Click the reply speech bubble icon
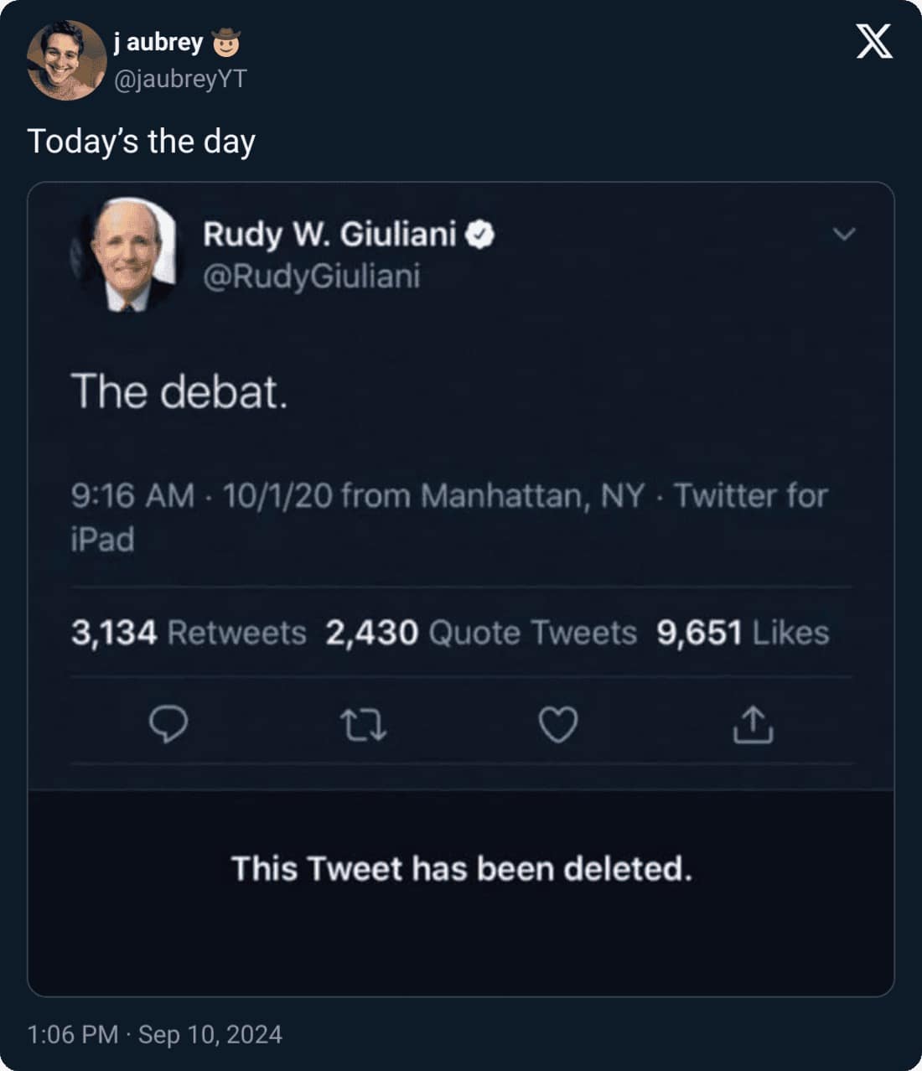The height and width of the screenshot is (1071, 922). pyautogui.click(x=168, y=725)
